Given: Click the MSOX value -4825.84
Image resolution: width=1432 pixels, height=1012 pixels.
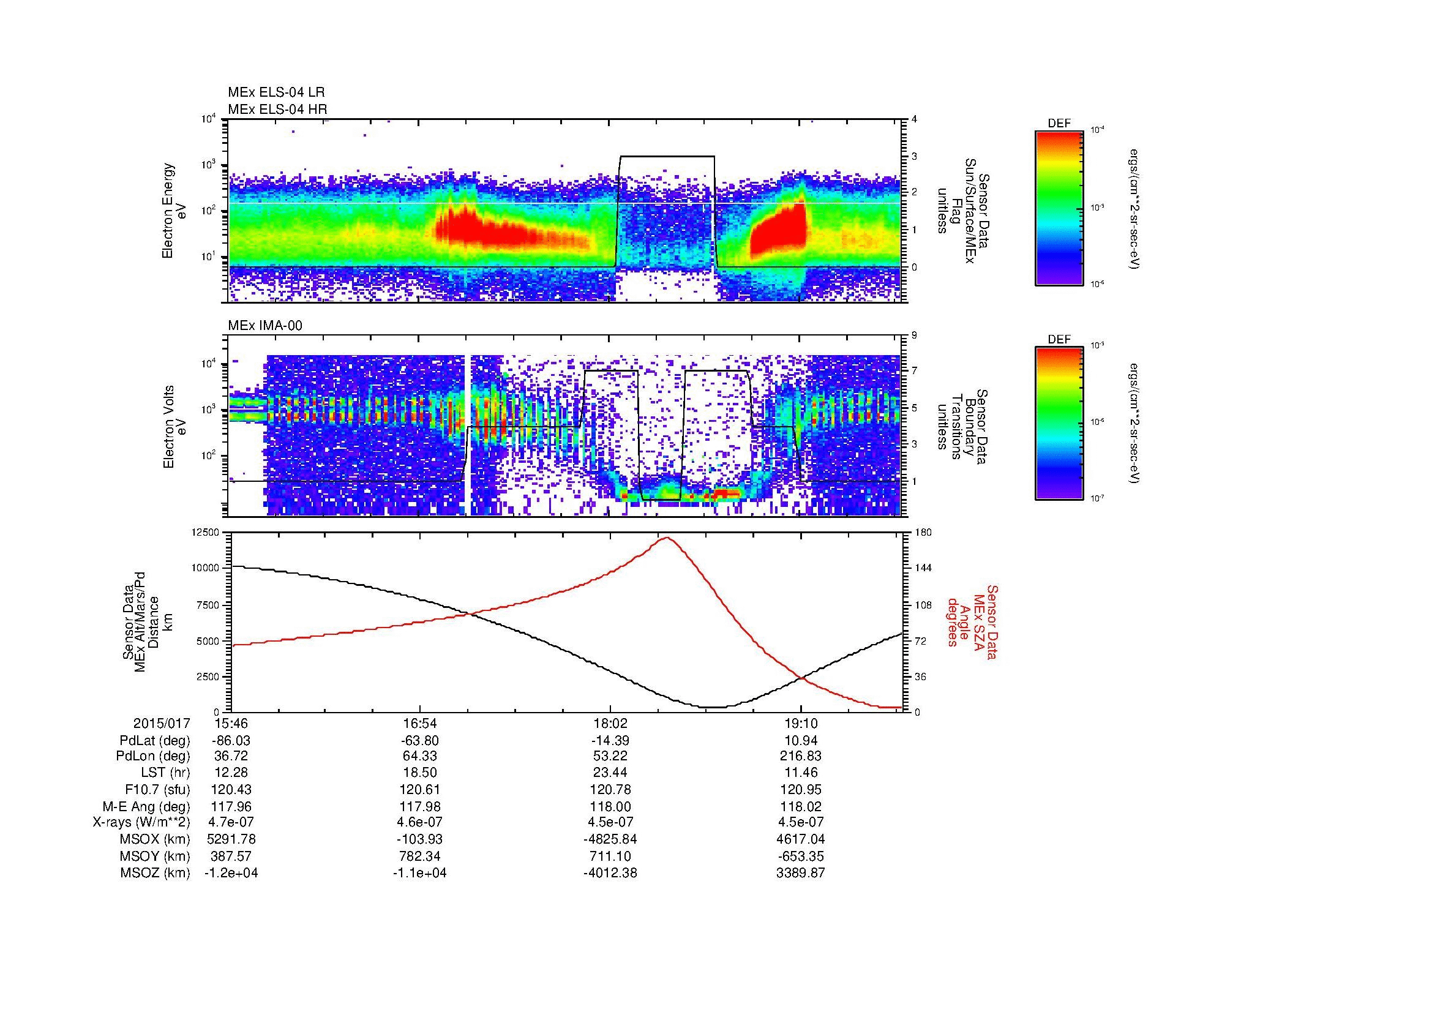Looking at the screenshot, I should pos(610,839).
